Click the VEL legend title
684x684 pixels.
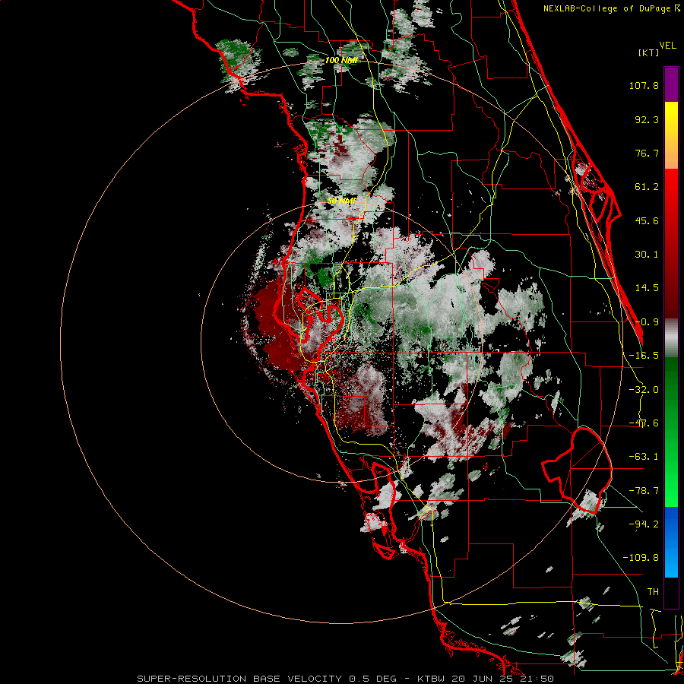667,45
